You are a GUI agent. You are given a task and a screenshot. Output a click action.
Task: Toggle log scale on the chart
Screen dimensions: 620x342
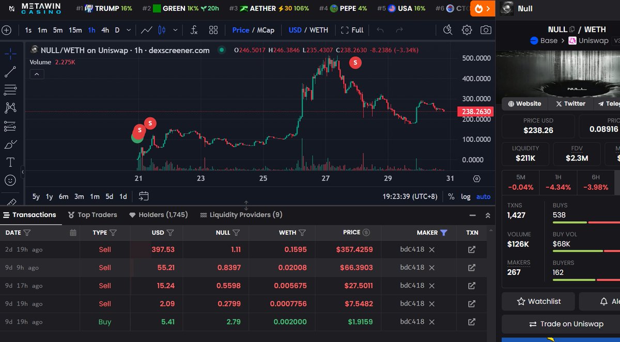point(466,197)
